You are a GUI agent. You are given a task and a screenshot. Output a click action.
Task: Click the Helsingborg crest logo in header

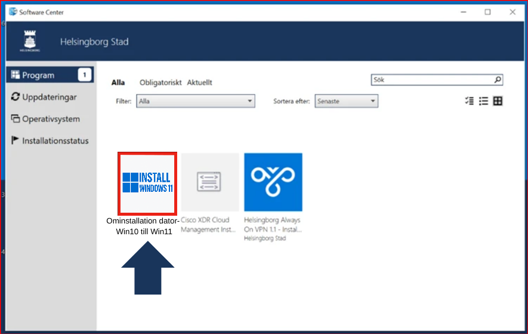(30, 41)
